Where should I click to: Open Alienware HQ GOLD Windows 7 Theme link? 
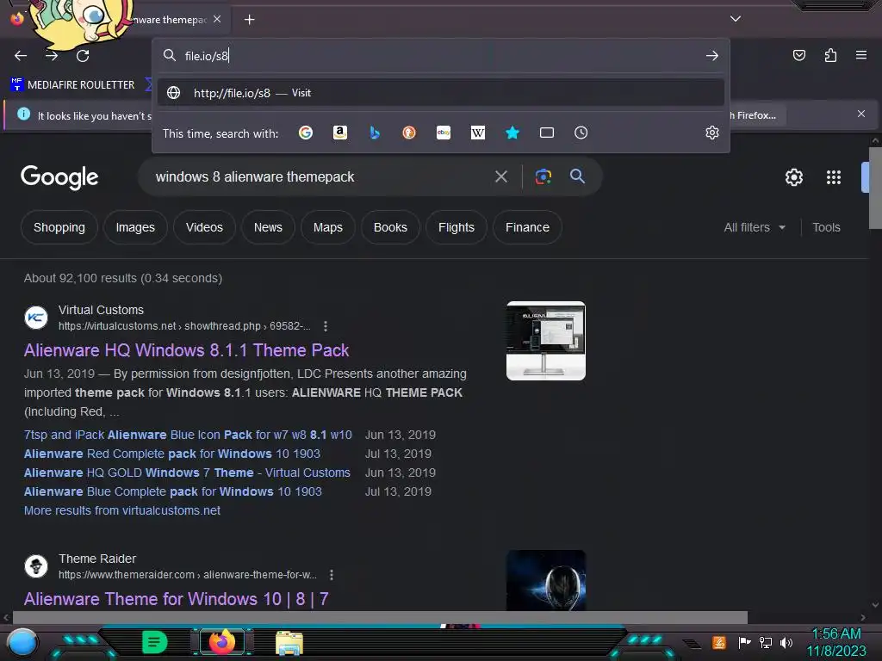187,473
